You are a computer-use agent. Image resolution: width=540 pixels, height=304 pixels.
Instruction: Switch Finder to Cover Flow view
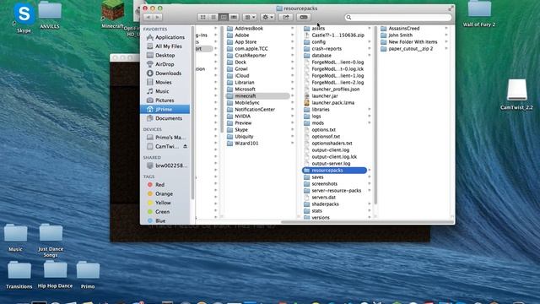tap(234, 17)
